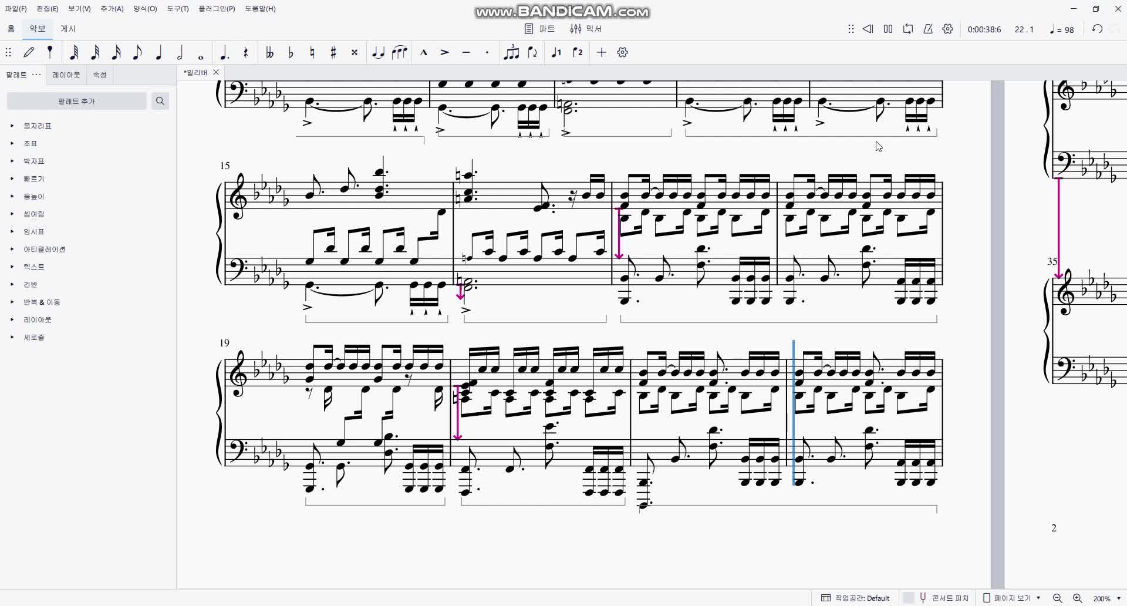Open the 파일(F) menu
The height and width of the screenshot is (606, 1127).
coord(16,9)
